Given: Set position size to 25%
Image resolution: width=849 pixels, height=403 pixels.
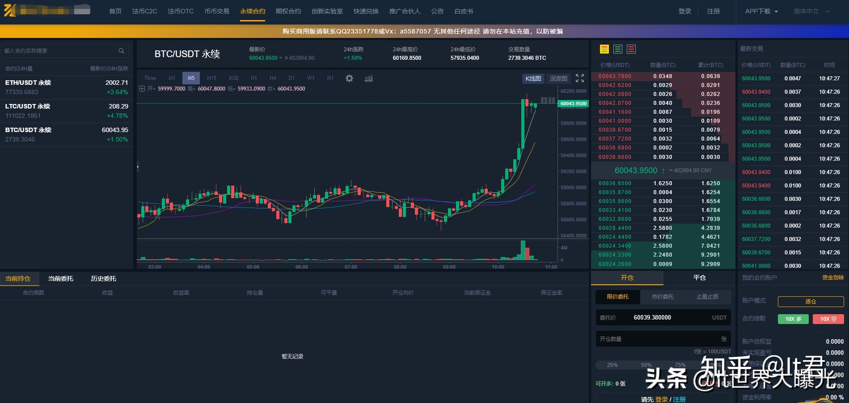Looking at the screenshot, I should [x=612, y=365].
